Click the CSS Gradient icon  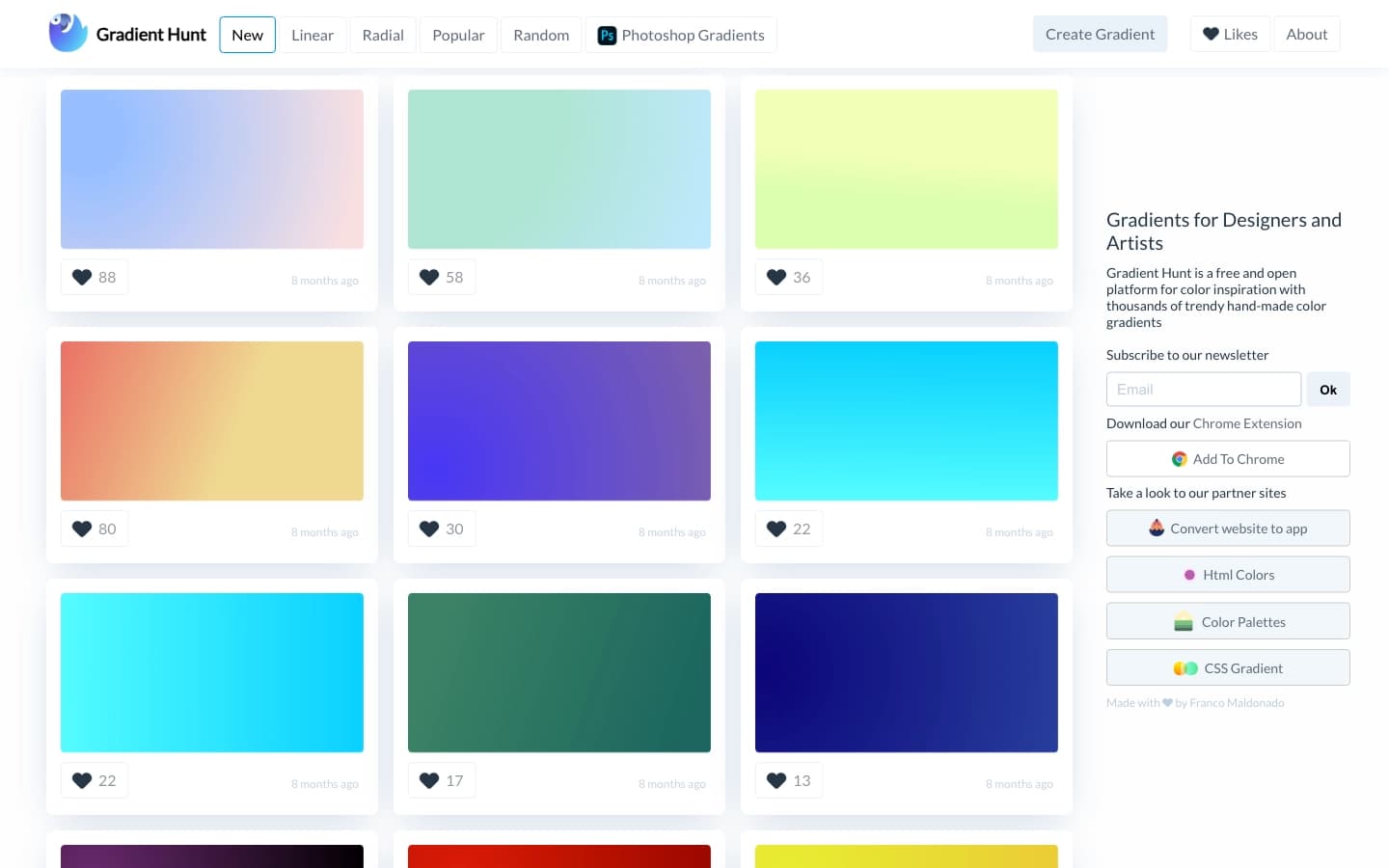pos(1185,668)
